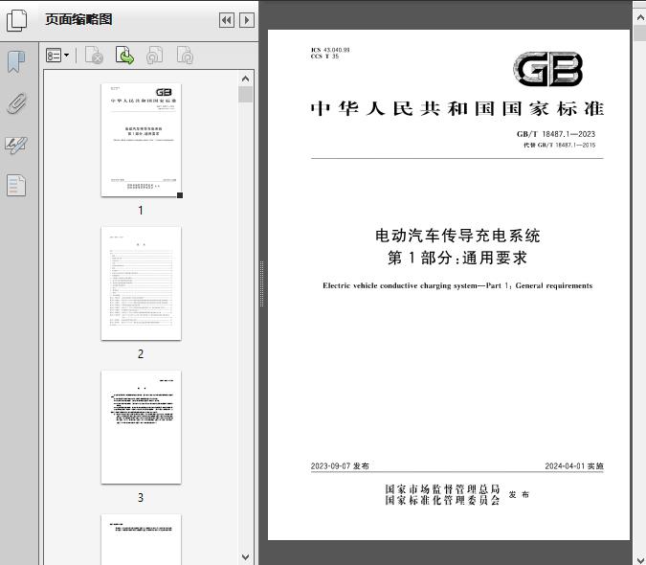The height and width of the screenshot is (565, 646).
Task: Click the page number label 1
Action: click(x=141, y=210)
